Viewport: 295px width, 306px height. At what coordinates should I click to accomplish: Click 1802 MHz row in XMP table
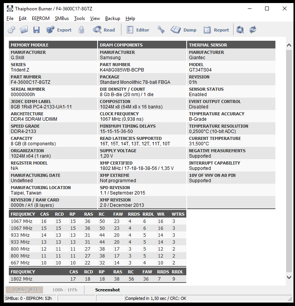(98, 279)
